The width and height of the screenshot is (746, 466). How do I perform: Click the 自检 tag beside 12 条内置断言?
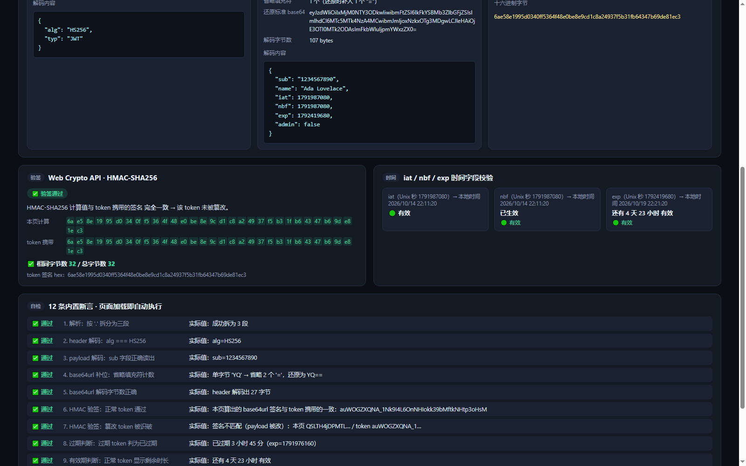click(x=35, y=306)
